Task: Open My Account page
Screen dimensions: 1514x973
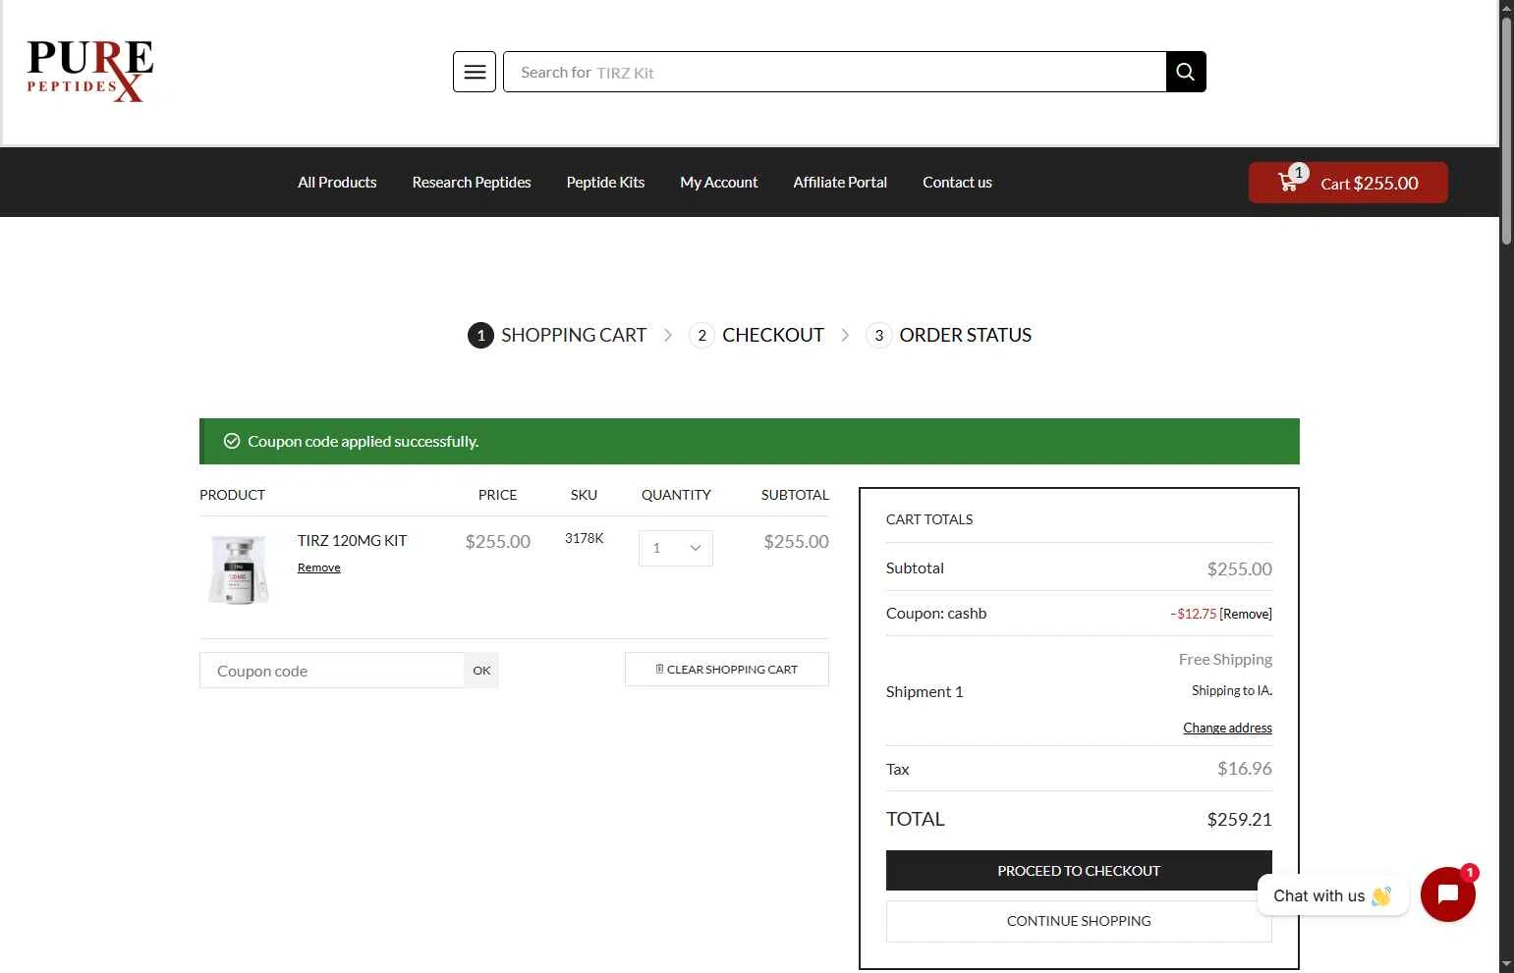Action: click(719, 183)
